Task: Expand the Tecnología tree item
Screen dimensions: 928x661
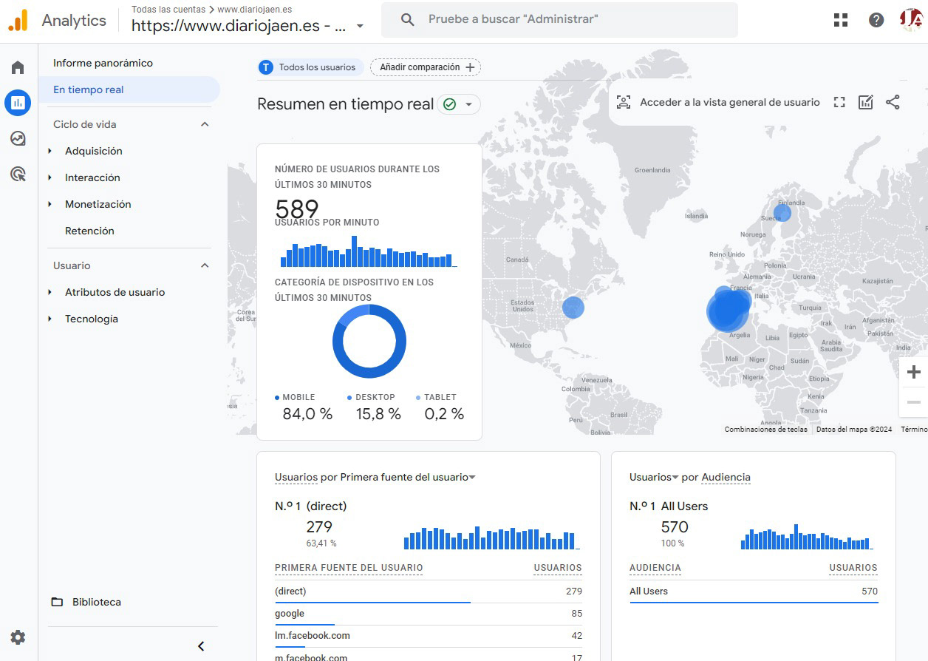Action: [x=50, y=319]
